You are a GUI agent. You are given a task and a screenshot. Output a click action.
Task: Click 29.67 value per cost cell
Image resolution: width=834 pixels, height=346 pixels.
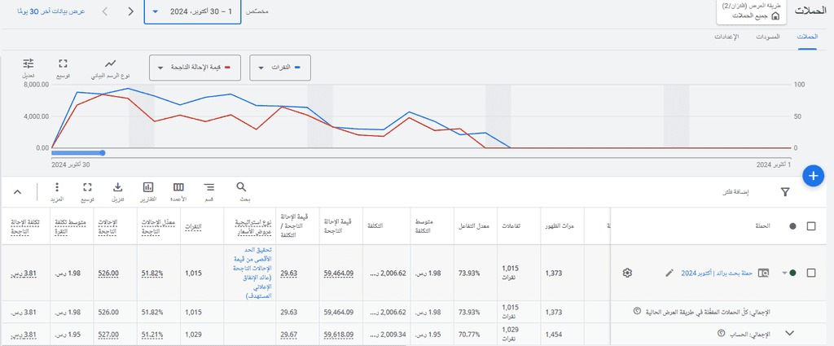coord(288,335)
